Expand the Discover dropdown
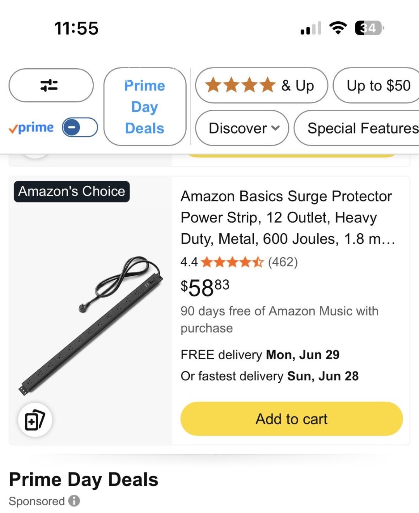419x513 pixels. click(242, 128)
